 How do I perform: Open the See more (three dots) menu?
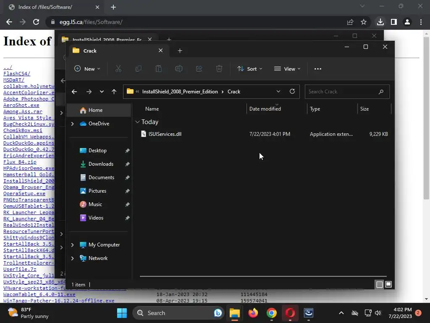[x=317, y=69]
